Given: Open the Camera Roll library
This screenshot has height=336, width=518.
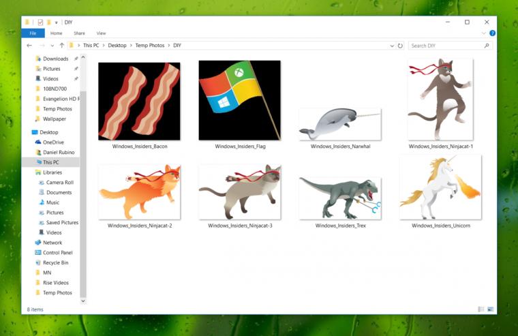Looking at the screenshot, I should click(60, 183).
